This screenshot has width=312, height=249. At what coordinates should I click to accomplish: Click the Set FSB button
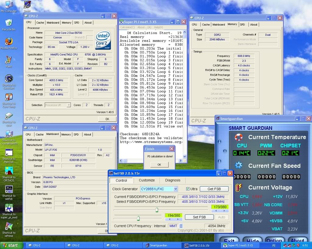pyautogui.click(x=199, y=217)
